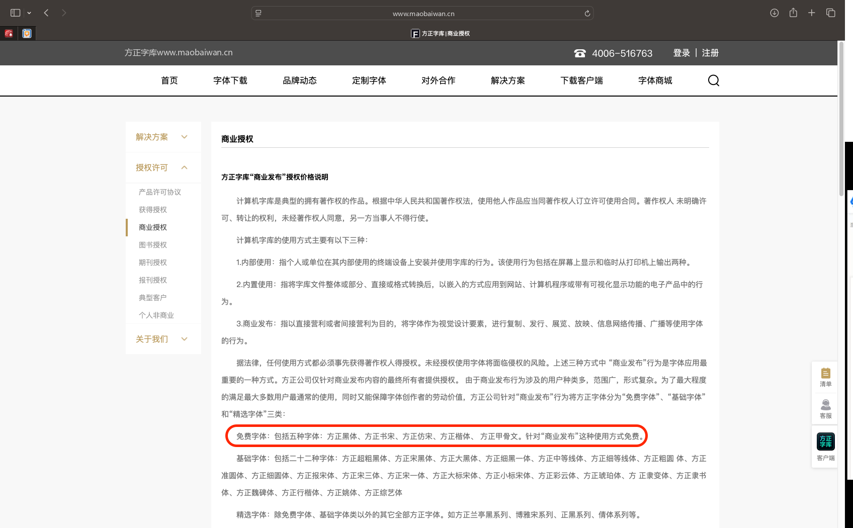Screen dimensions: 853x528
Task: Open the 定制字体 navigation menu item
Action: pyautogui.click(x=369, y=80)
